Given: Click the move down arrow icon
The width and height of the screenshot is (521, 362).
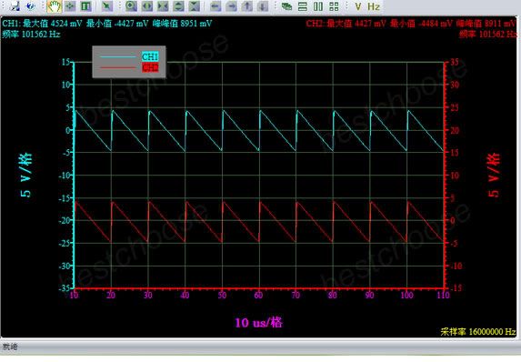Looking at the screenshot, I should tap(263, 6).
